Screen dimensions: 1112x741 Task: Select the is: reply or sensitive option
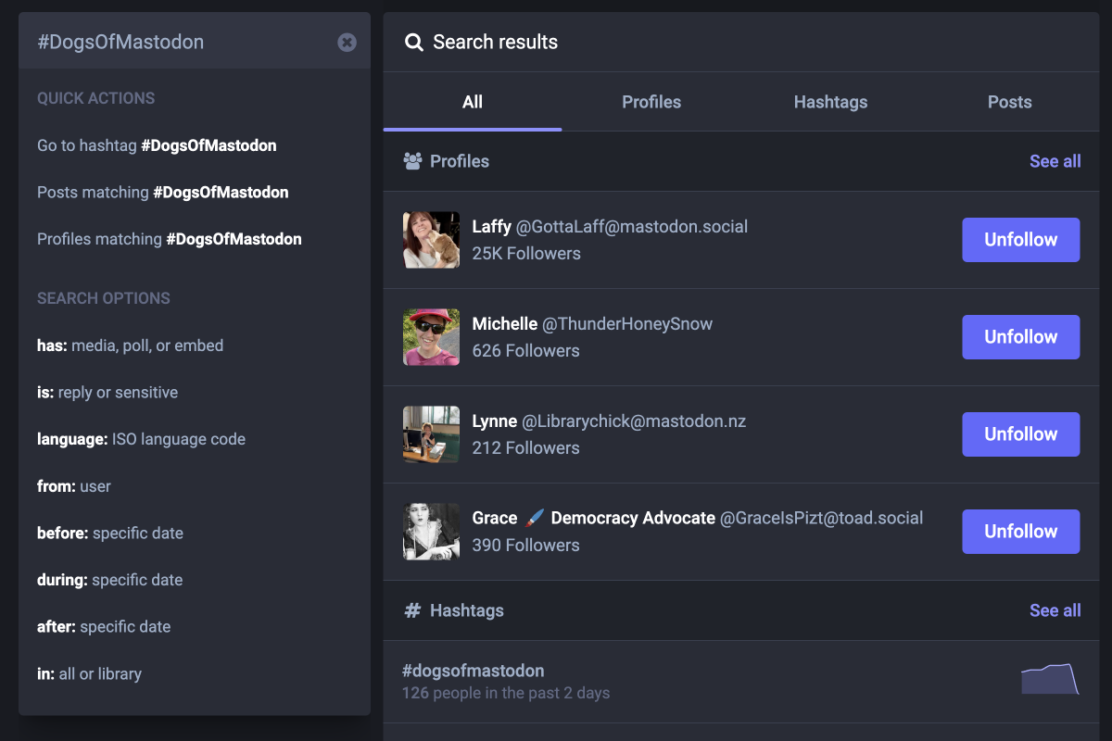[x=107, y=392]
